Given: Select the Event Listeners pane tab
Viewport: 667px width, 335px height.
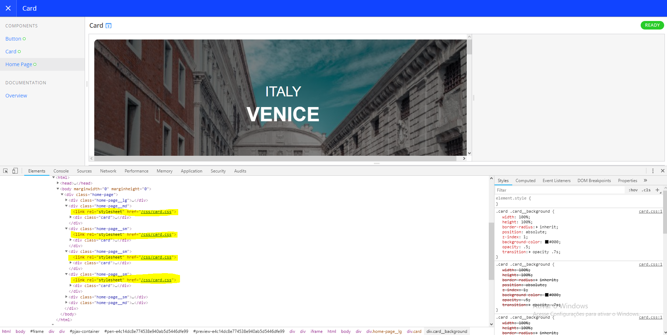Looking at the screenshot, I should coord(556,181).
